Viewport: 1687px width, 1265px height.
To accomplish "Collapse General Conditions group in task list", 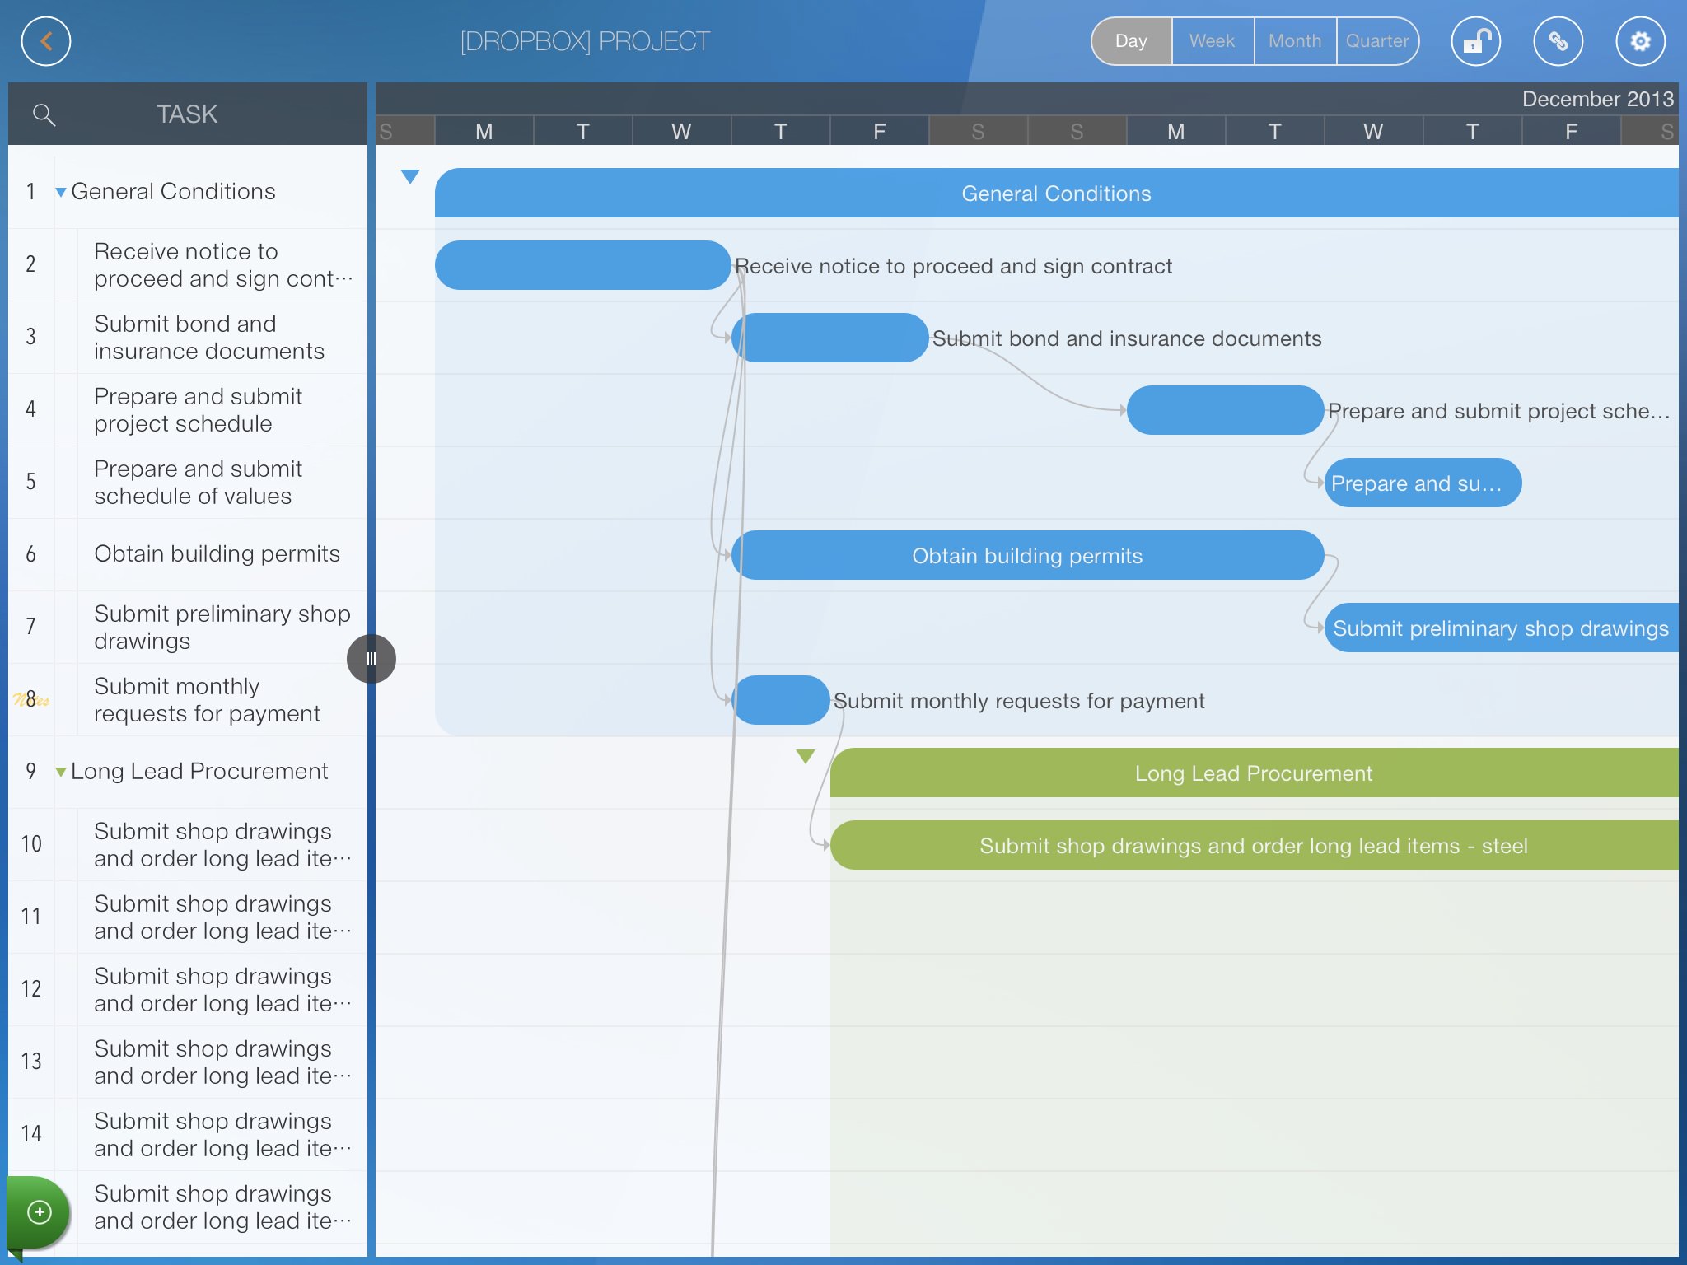I will coord(61,193).
